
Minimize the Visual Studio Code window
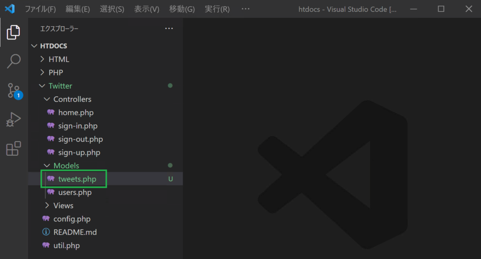(x=413, y=9)
